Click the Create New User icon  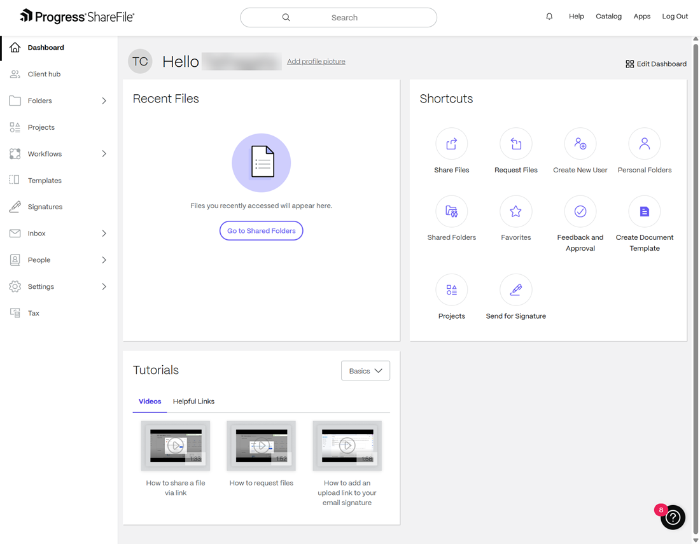coord(580,144)
